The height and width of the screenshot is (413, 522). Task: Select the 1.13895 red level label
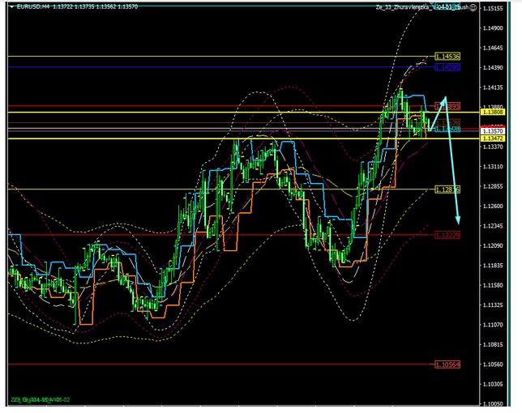tap(448, 106)
